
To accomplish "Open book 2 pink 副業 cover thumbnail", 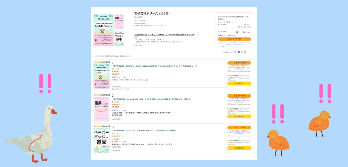I will coord(101,109).
